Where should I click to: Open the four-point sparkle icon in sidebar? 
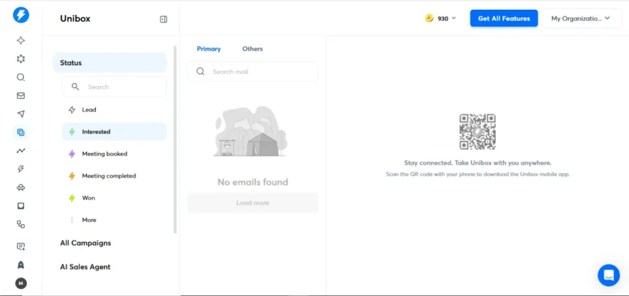pyautogui.click(x=21, y=40)
